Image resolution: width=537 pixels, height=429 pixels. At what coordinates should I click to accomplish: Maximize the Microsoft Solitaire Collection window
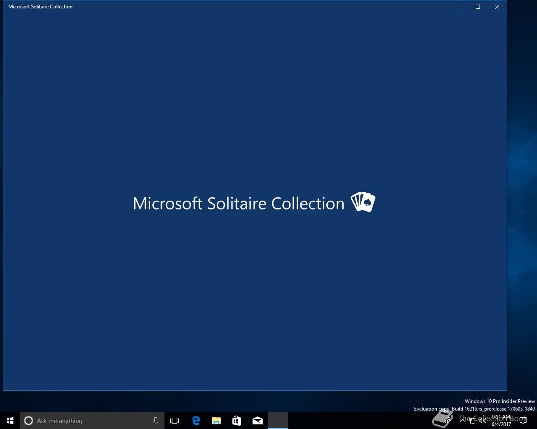478,7
